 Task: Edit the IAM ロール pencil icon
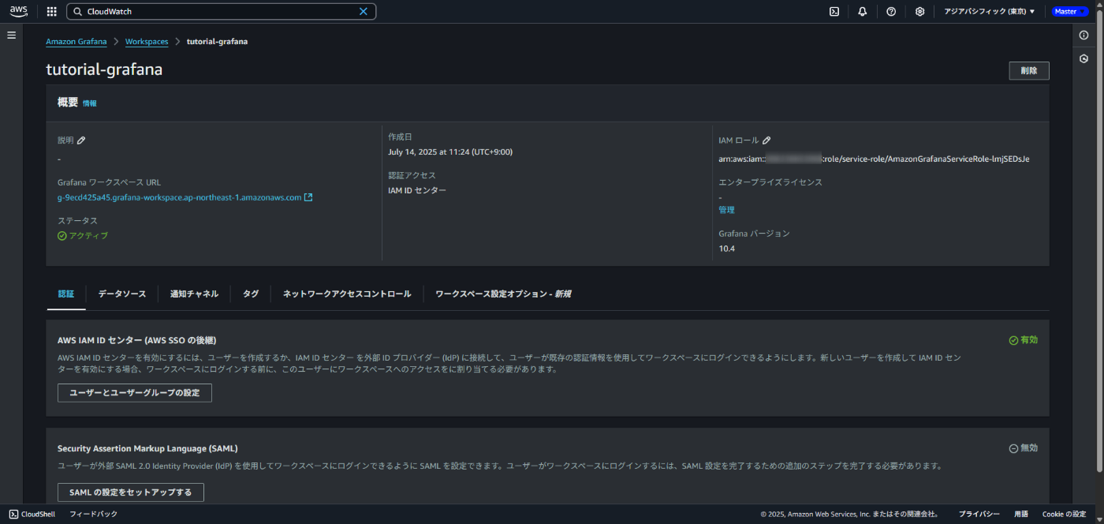pos(766,140)
